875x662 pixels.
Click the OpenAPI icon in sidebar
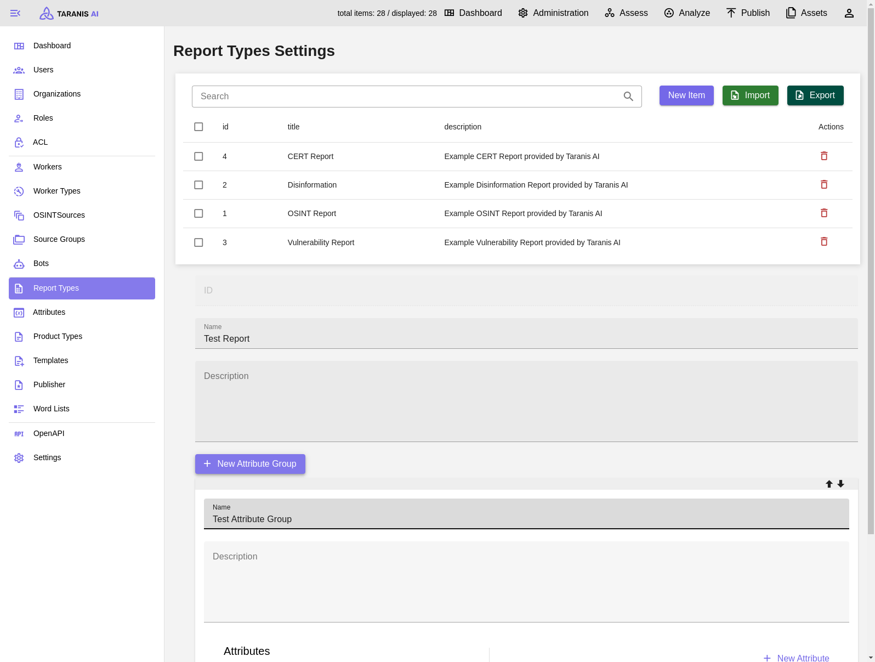[x=19, y=434]
